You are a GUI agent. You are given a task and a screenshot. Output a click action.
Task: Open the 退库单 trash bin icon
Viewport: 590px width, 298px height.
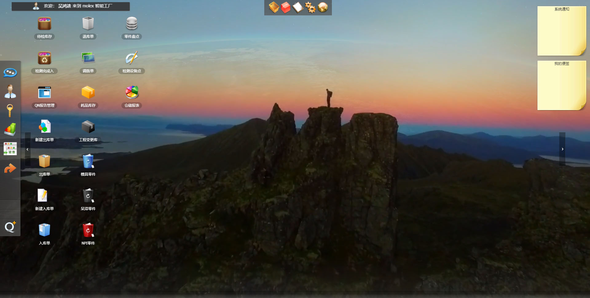(x=88, y=24)
